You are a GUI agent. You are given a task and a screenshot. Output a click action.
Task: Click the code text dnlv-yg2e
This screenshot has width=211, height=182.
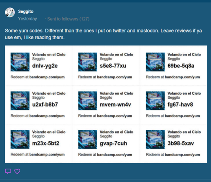pos(45,66)
